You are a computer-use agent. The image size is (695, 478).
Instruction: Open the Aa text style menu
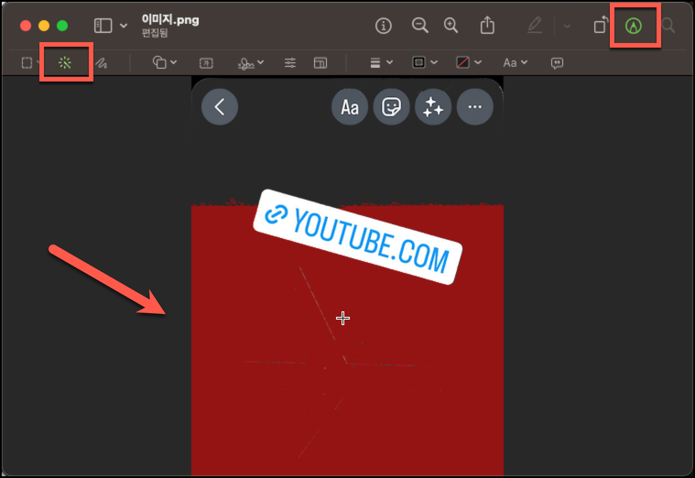[510, 63]
